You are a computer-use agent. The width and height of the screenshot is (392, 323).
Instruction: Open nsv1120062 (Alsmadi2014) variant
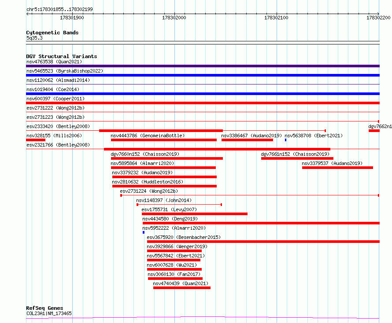coord(58,80)
